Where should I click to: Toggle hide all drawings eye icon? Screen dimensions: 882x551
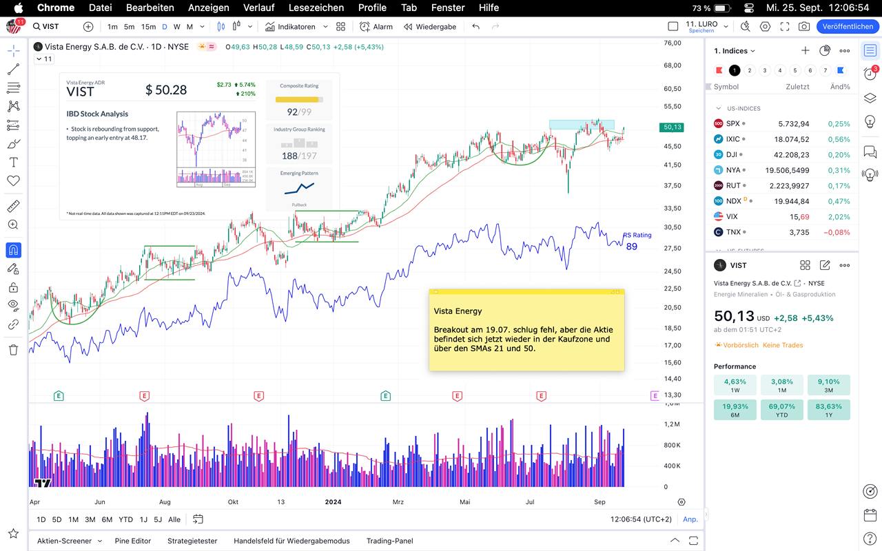13,304
